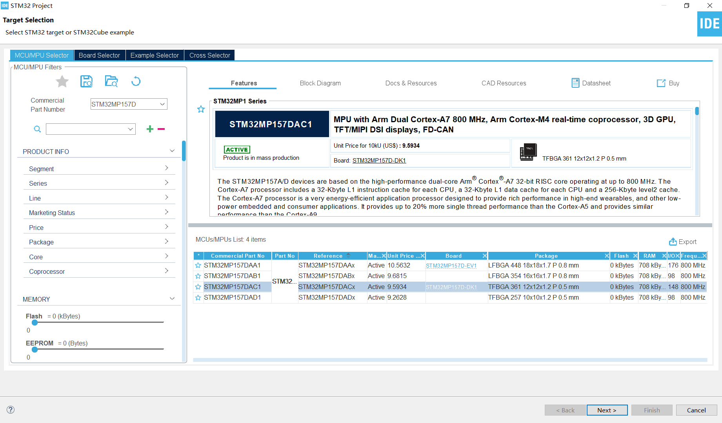Click the favorites star filter icon
The image size is (722, 423).
(62, 81)
